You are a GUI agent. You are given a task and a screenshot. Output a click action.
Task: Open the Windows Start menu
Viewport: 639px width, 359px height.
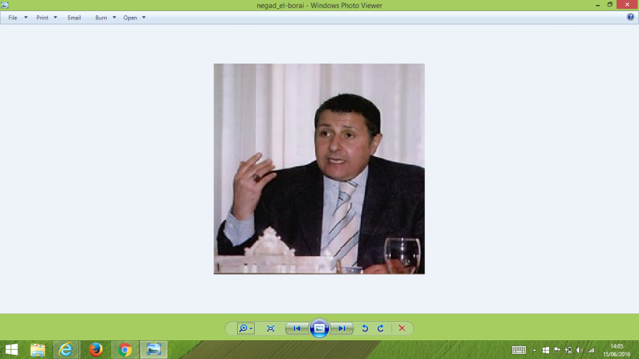pyautogui.click(x=11, y=350)
